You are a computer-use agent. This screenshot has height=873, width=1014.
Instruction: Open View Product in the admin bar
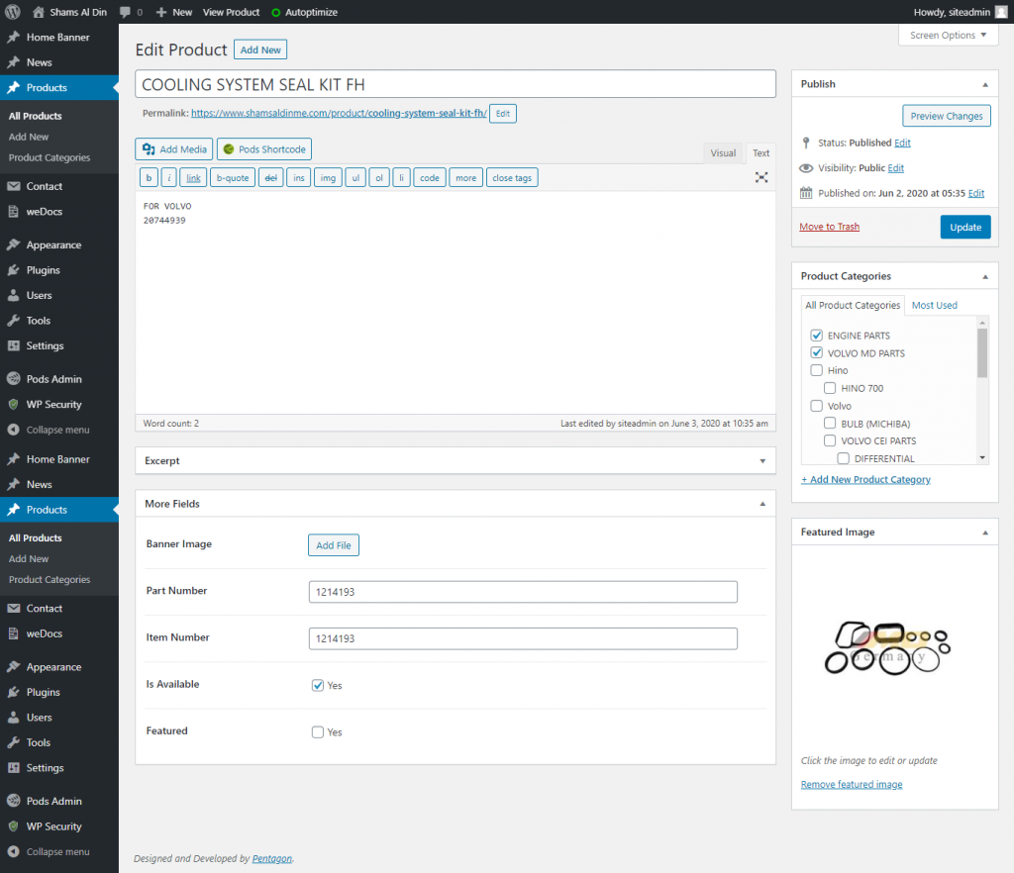coord(231,12)
